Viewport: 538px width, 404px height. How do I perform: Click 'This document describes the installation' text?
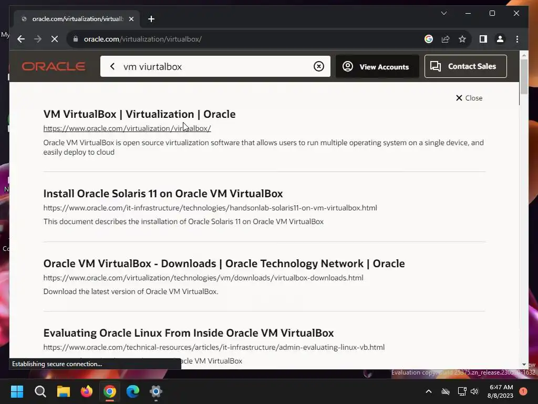click(x=183, y=221)
